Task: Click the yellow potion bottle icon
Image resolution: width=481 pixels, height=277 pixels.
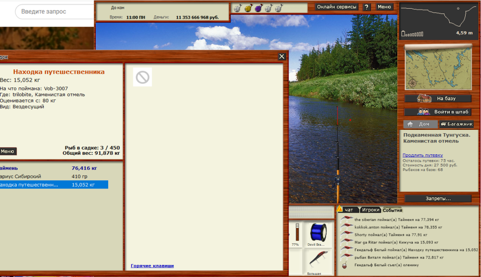Action: pyautogui.click(x=249, y=7)
